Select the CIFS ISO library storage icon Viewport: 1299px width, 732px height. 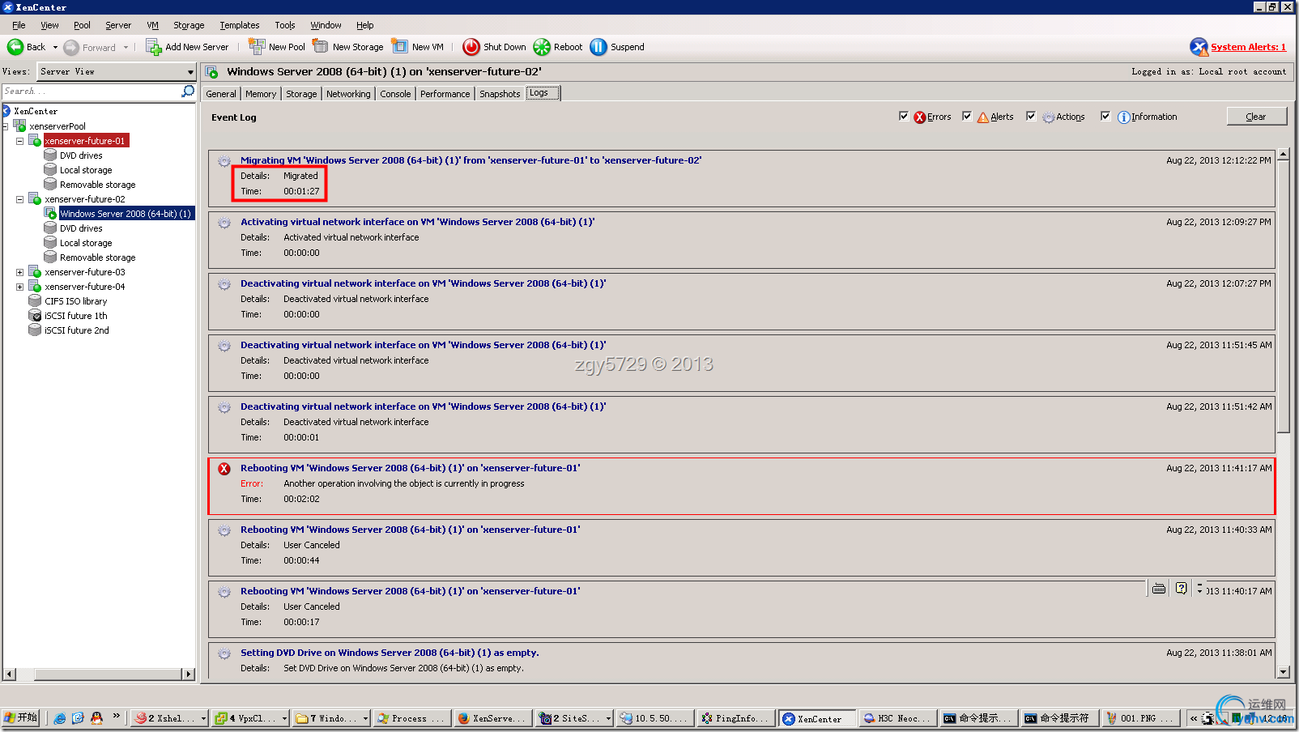(x=35, y=300)
